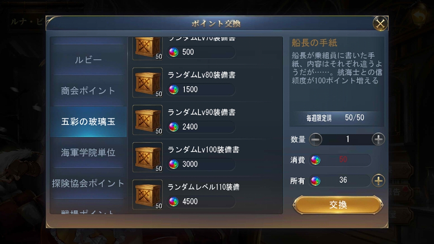Switch to the 商会ポイント tab
Viewport: 434px width, 244px height.
coord(88,91)
